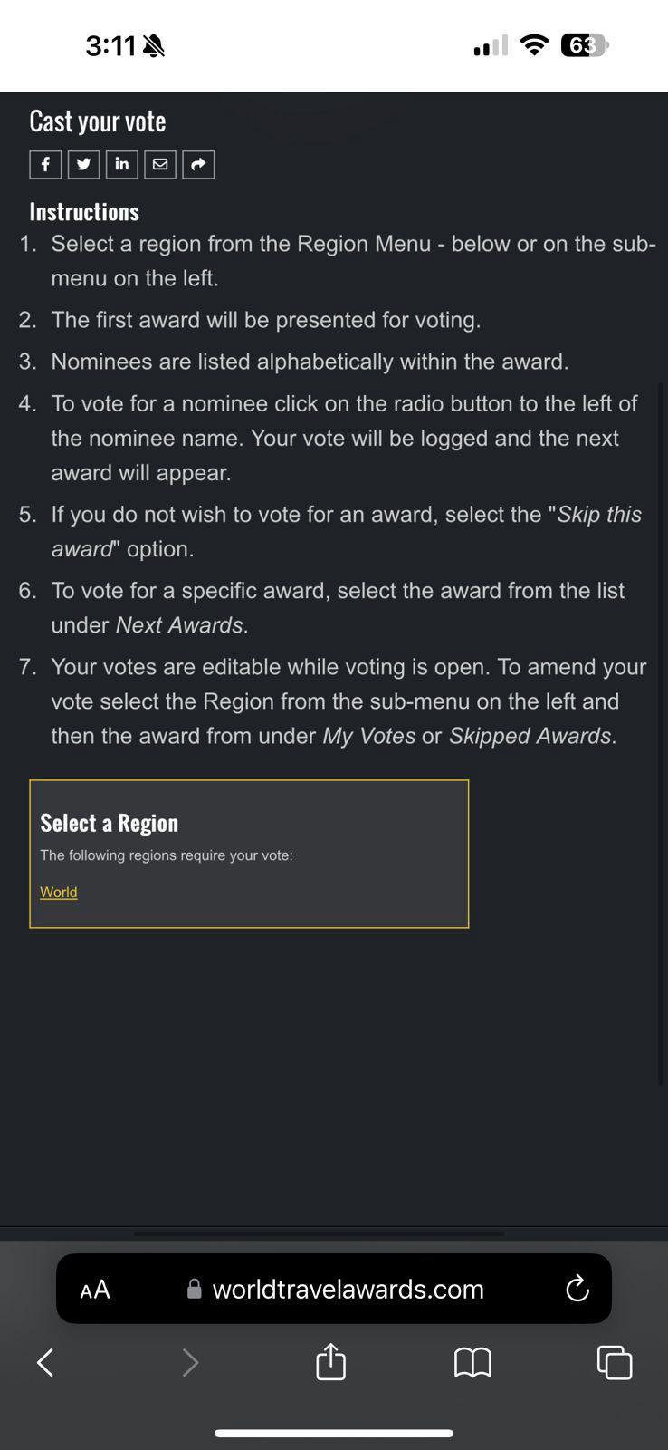Tap the lock icon in address bar

pos(194,1289)
